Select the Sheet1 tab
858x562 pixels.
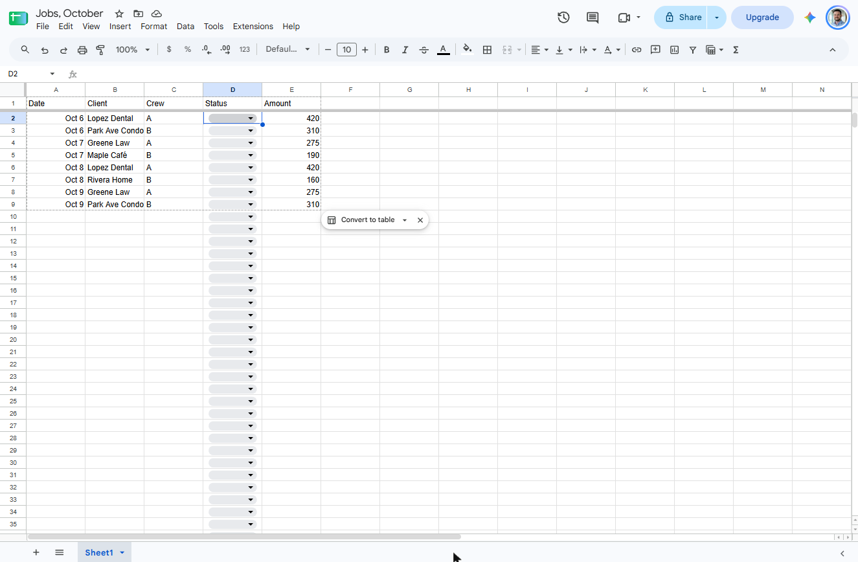tap(98, 552)
